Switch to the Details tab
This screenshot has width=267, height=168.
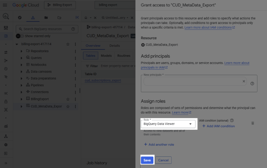tap(114, 46)
